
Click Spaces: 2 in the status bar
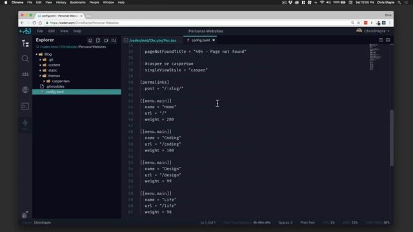coord(285,222)
